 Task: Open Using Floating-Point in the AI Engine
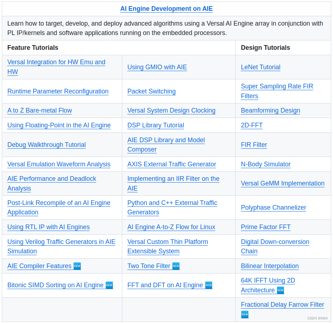coord(59,125)
